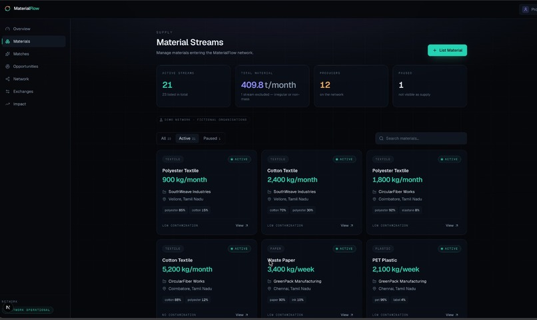Click the paper 90% composition chip
The image size is (537, 320).
point(277,300)
